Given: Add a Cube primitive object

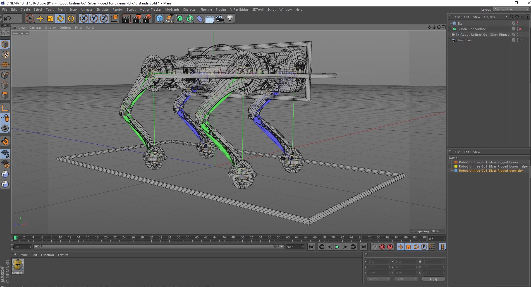Looking at the screenshot, I should pyautogui.click(x=159, y=19).
